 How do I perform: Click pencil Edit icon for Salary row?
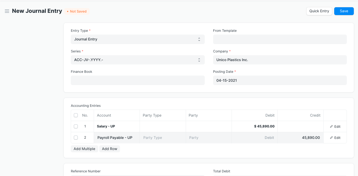coord(332,127)
